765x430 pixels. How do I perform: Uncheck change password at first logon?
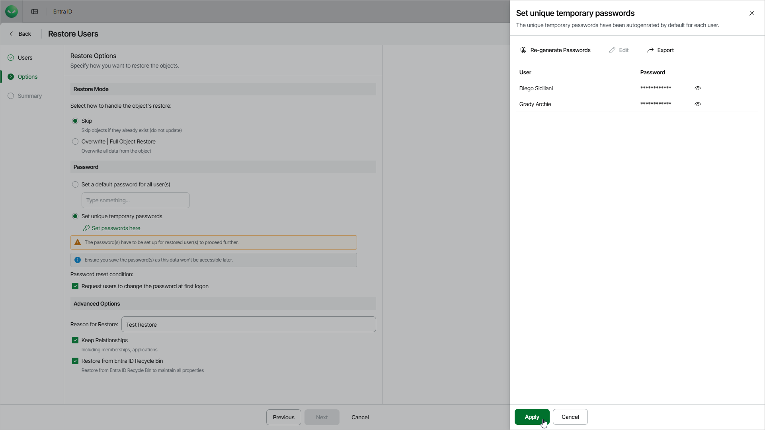(75, 286)
